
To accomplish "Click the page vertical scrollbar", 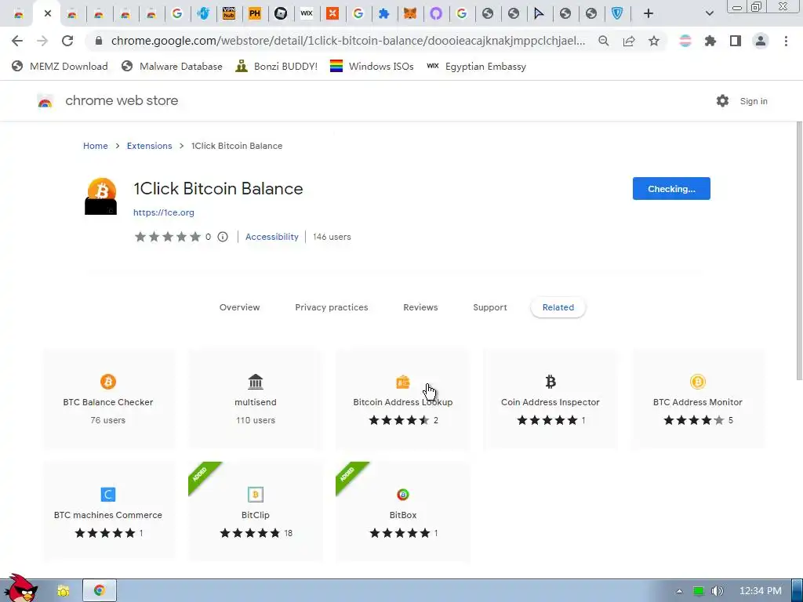I will pos(799,251).
